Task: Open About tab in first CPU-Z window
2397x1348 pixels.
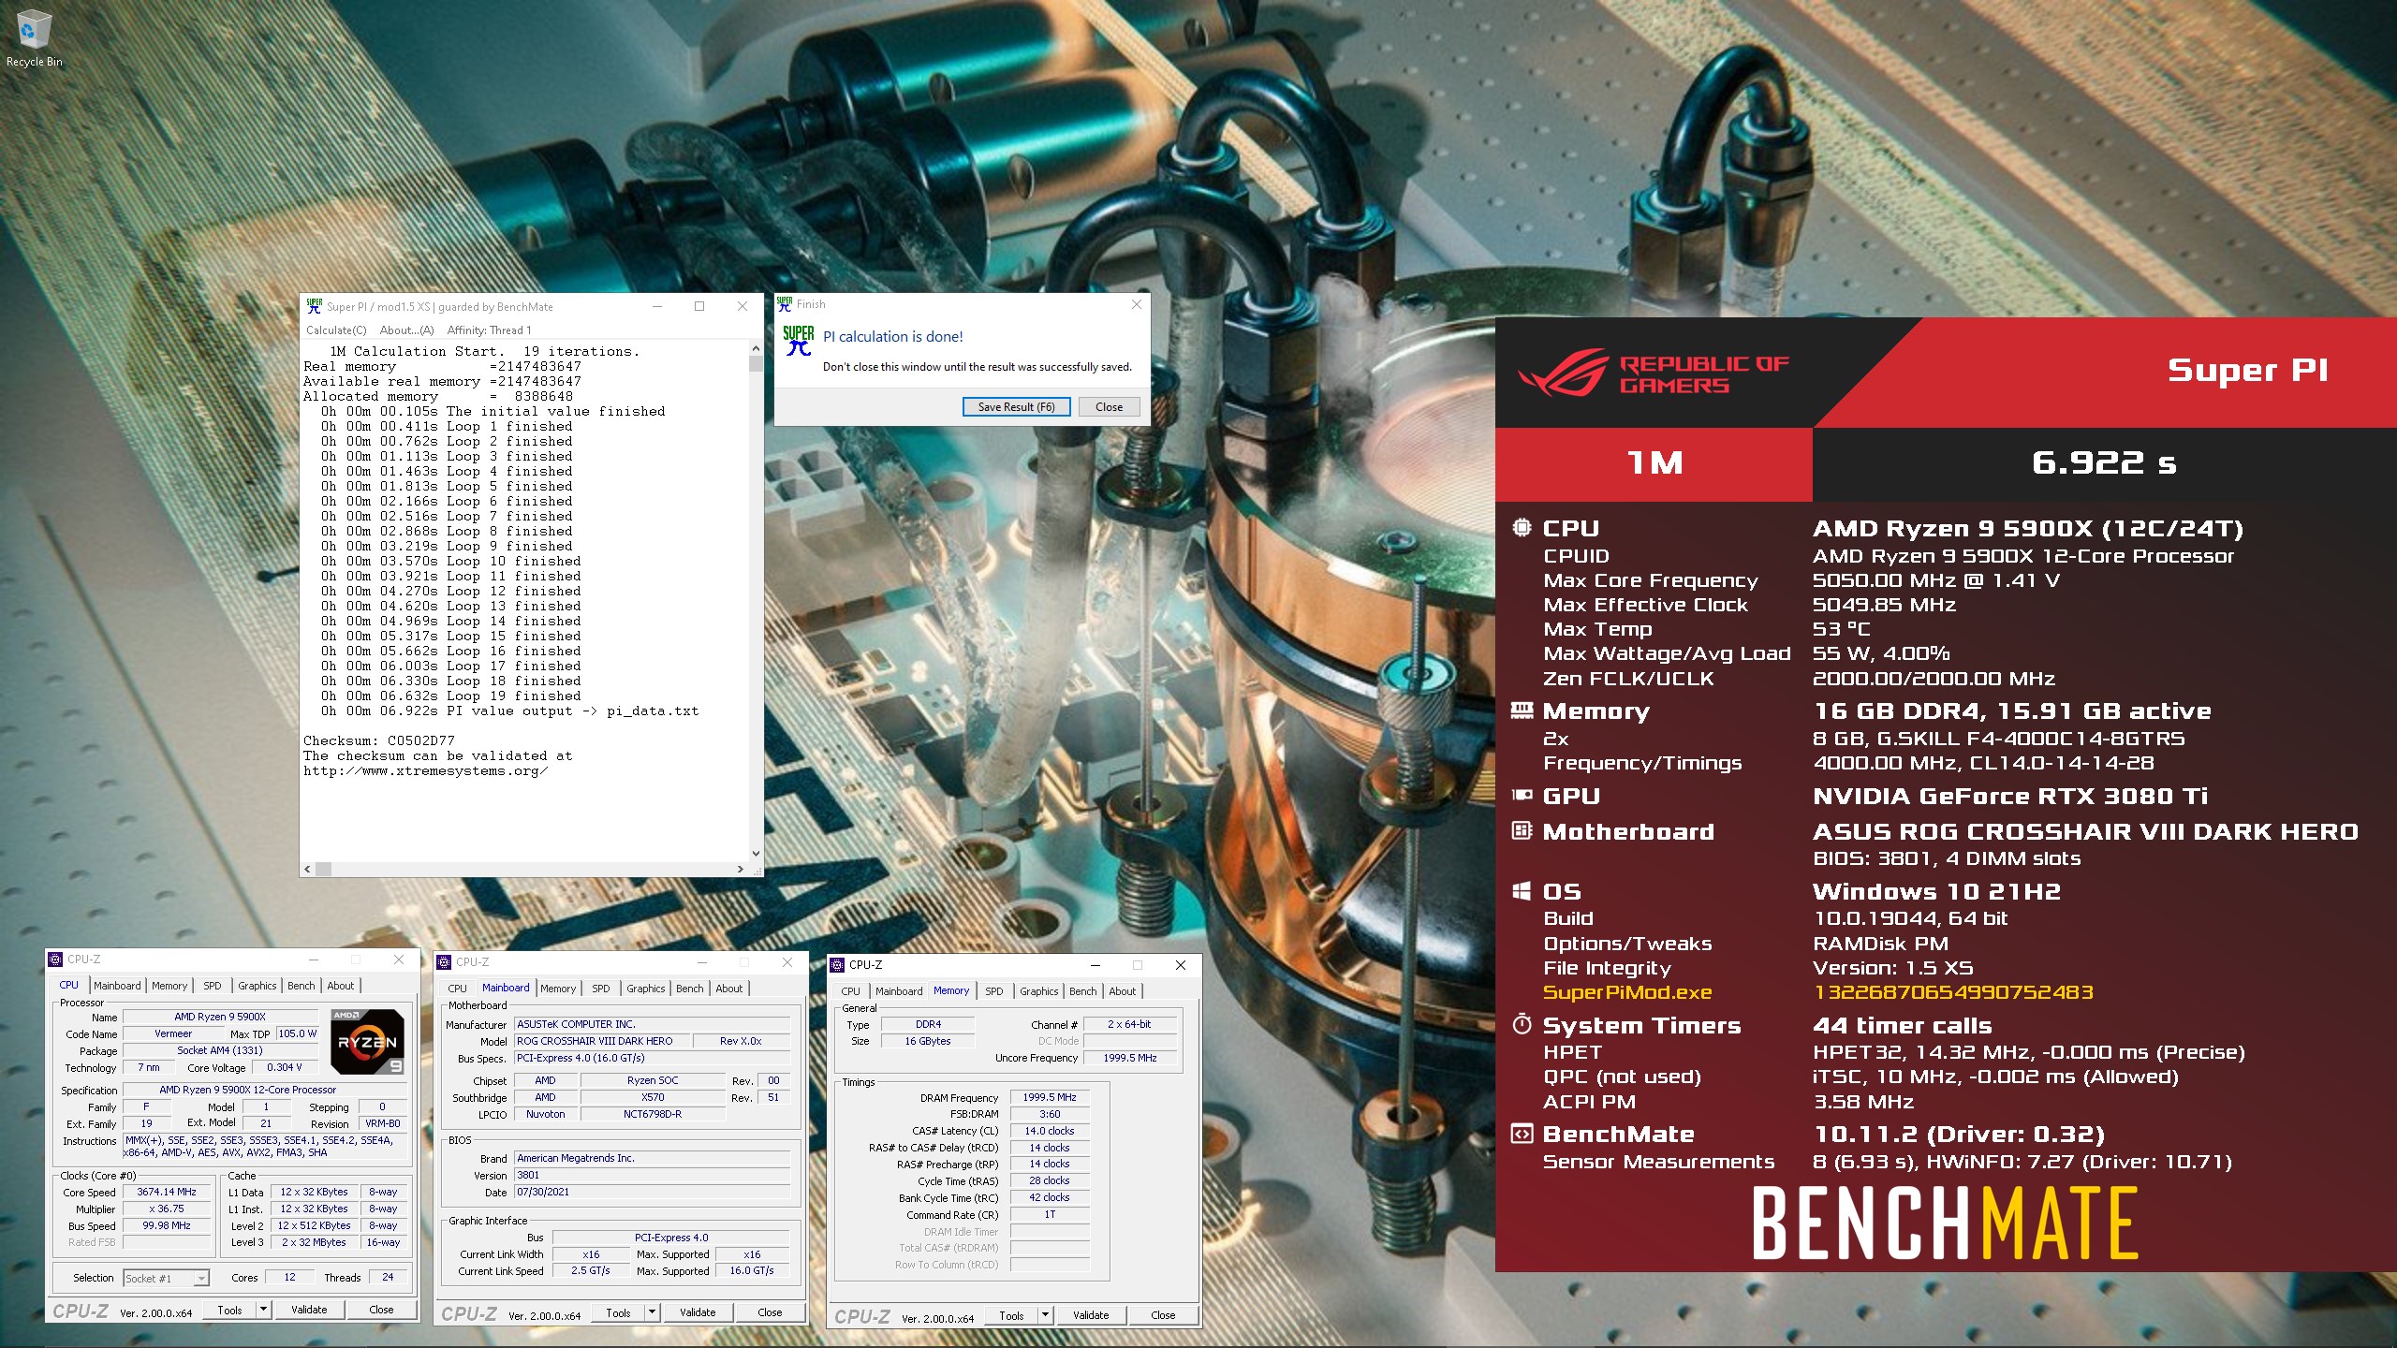Action: coord(341,986)
